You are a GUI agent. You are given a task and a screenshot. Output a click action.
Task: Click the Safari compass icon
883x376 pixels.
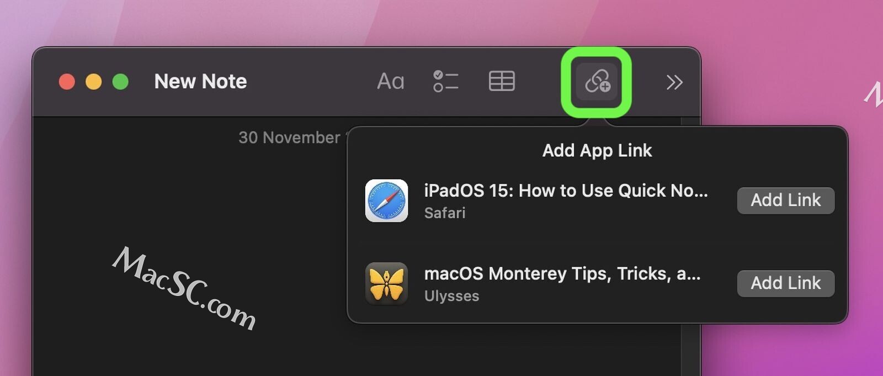click(x=386, y=200)
